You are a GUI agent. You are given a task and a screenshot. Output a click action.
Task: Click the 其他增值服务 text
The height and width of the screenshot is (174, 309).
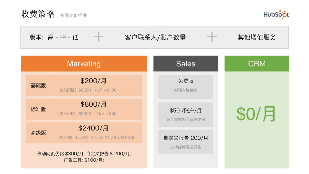click(257, 37)
